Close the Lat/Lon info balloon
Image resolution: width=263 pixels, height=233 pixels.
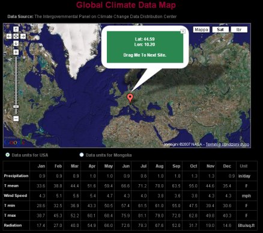183,31
